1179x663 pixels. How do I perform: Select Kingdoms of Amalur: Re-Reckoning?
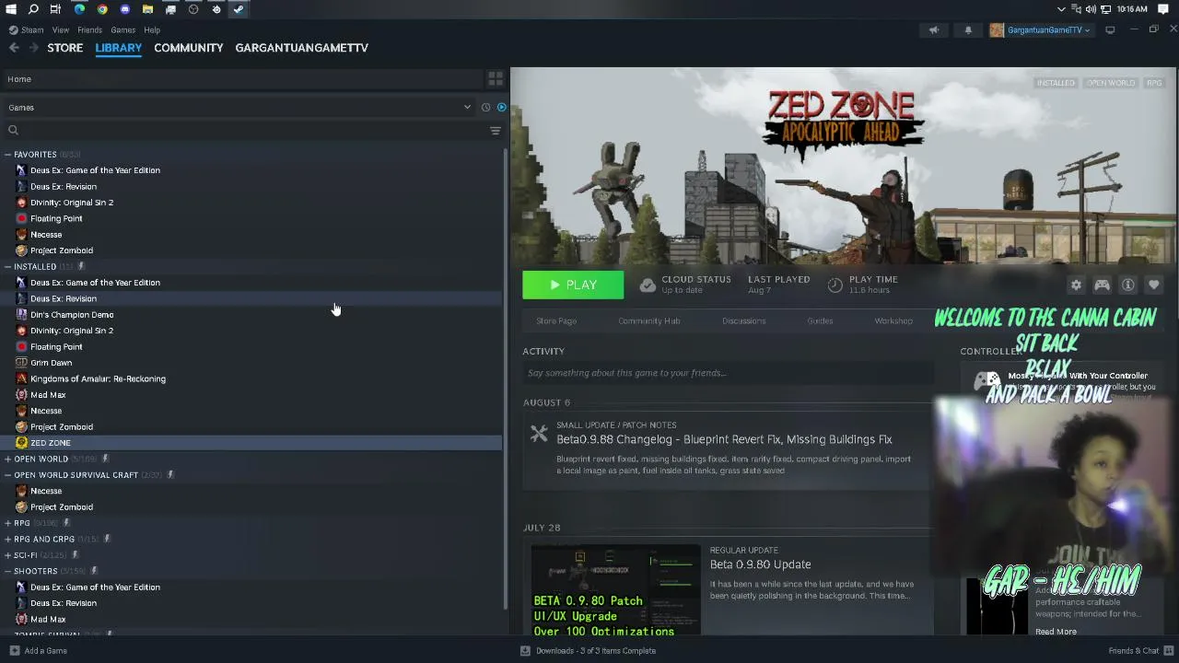click(x=98, y=379)
